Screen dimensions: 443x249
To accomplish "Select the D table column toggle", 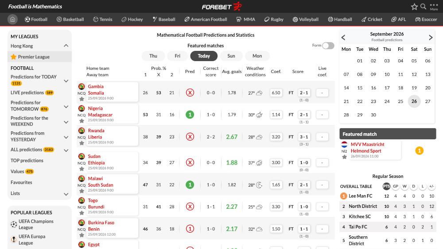I will [413, 186].
